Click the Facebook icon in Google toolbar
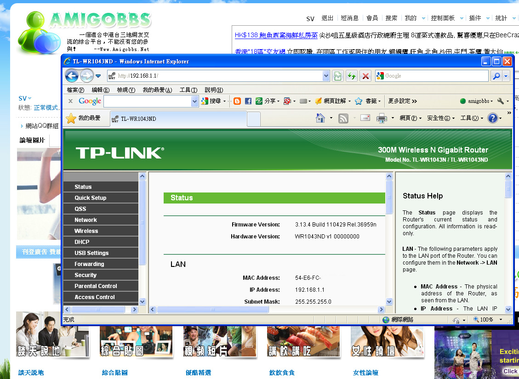The height and width of the screenshot is (379, 519). 248,101
